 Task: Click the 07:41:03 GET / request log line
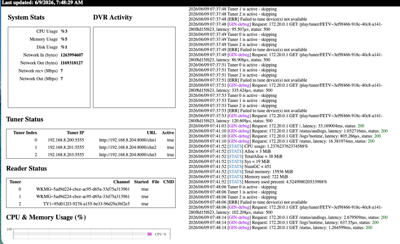[x=277, y=126]
